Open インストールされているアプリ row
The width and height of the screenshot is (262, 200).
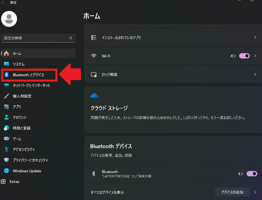tap(173, 38)
